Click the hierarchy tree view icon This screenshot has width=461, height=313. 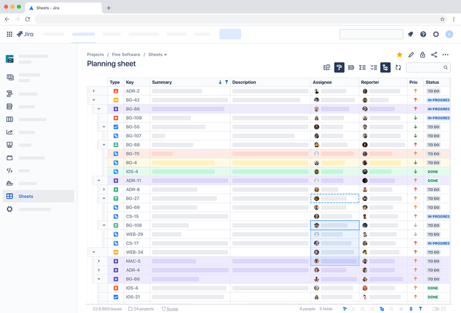(385, 68)
